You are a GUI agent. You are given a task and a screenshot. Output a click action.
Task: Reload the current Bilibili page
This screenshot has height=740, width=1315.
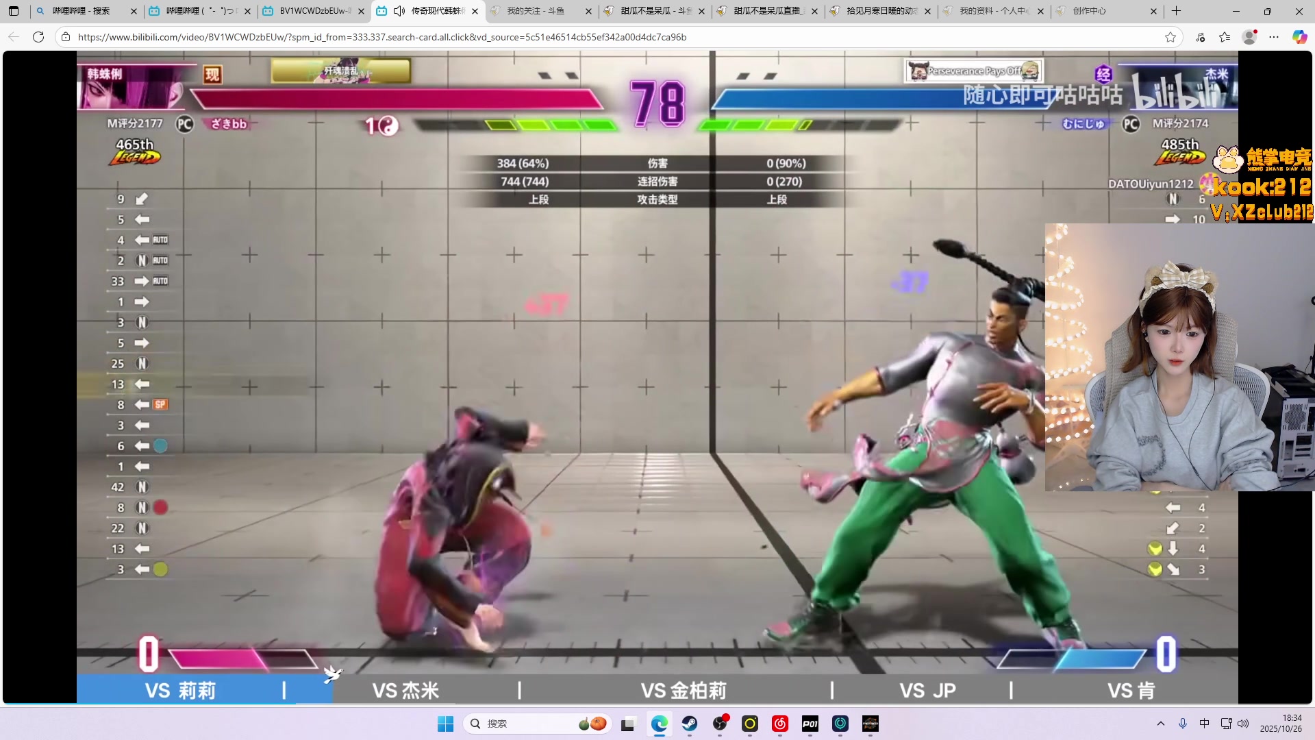pyautogui.click(x=38, y=37)
